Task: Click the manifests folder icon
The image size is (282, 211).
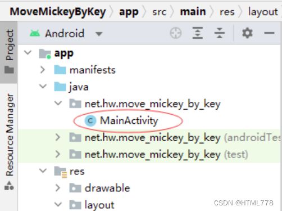Action: [x=60, y=70]
